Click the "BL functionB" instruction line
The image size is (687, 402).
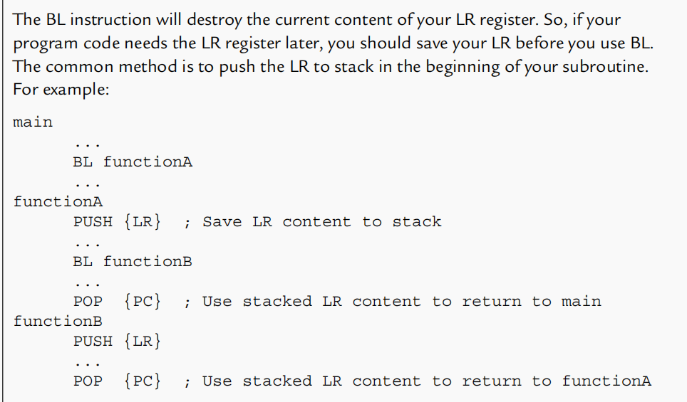point(132,261)
